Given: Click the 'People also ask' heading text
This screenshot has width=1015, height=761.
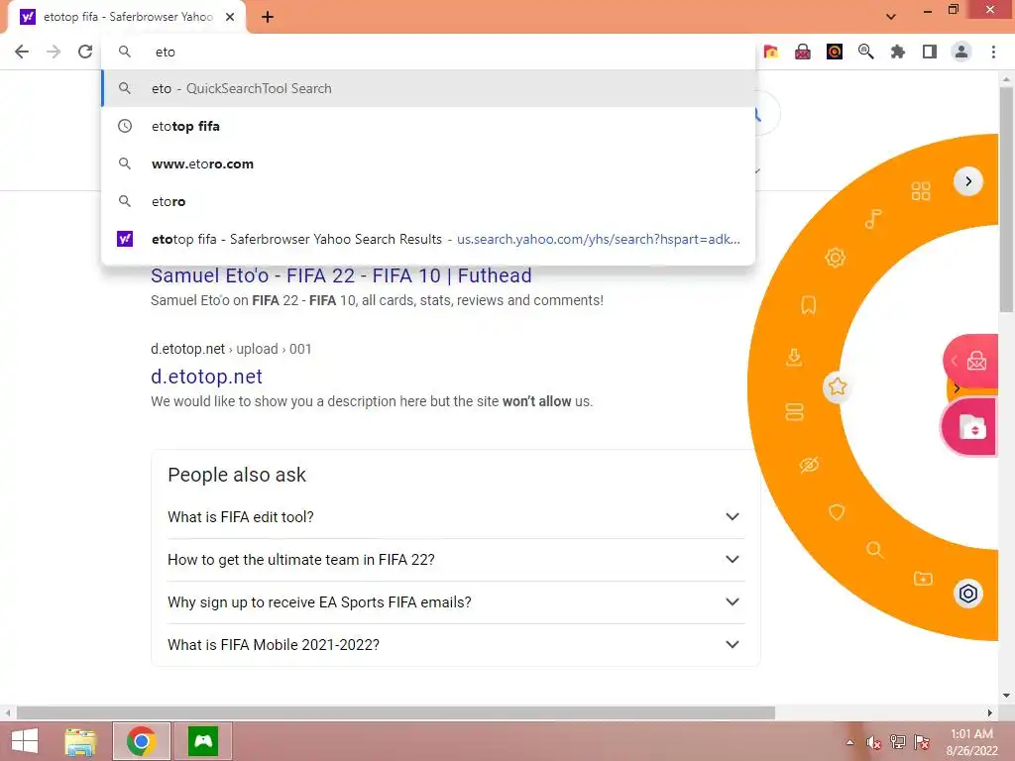Looking at the screenshot, I should pyautogui.click(x=236, y=475).
